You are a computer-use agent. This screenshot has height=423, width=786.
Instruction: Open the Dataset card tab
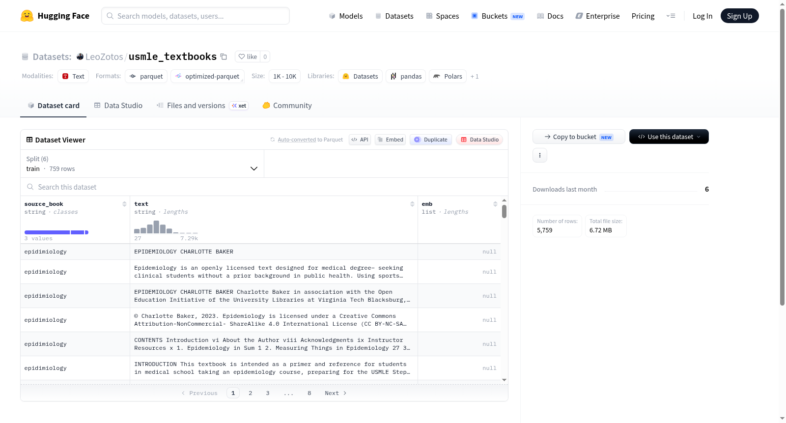pos(54,106)
